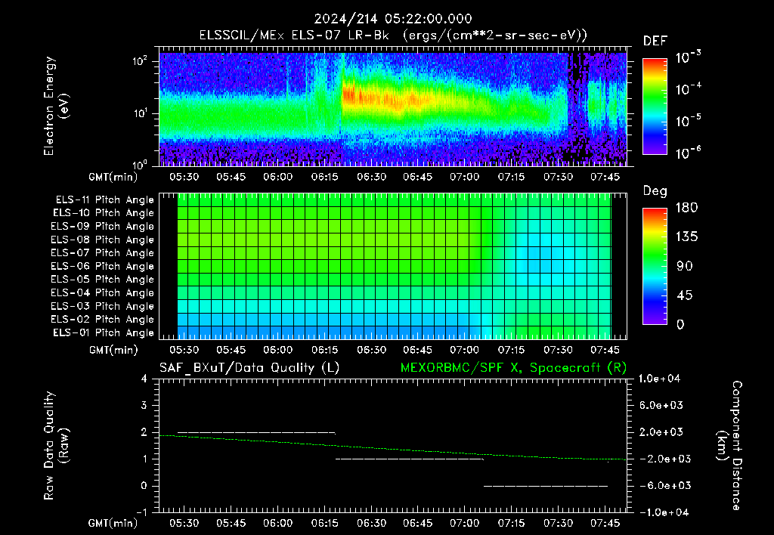
Task: Click the Component Distance (km) axis label
Action: click(729, 446)
